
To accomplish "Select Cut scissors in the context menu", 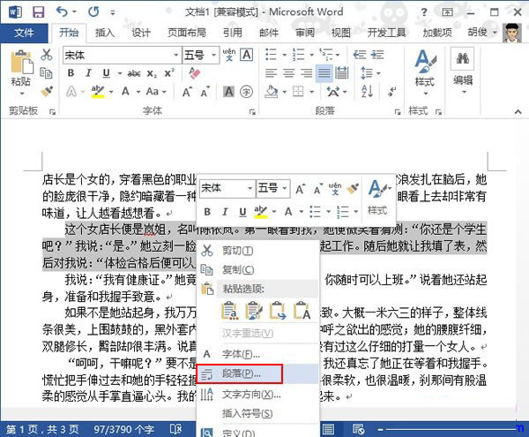I will pos(207,250).
